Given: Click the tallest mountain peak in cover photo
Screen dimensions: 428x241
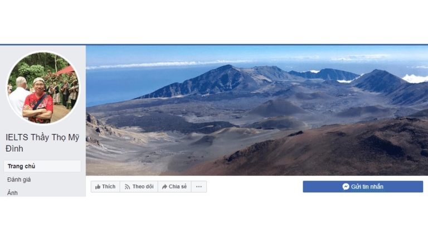Looking at the screenshot, I should [228, 66].
